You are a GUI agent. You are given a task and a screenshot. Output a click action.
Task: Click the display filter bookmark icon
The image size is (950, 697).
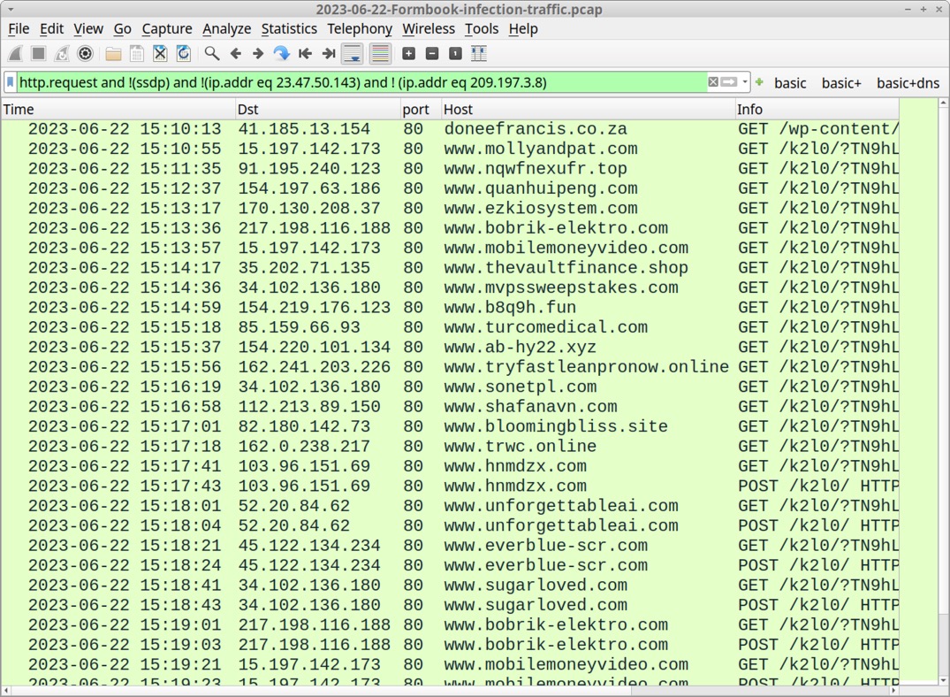click(11, 82)
